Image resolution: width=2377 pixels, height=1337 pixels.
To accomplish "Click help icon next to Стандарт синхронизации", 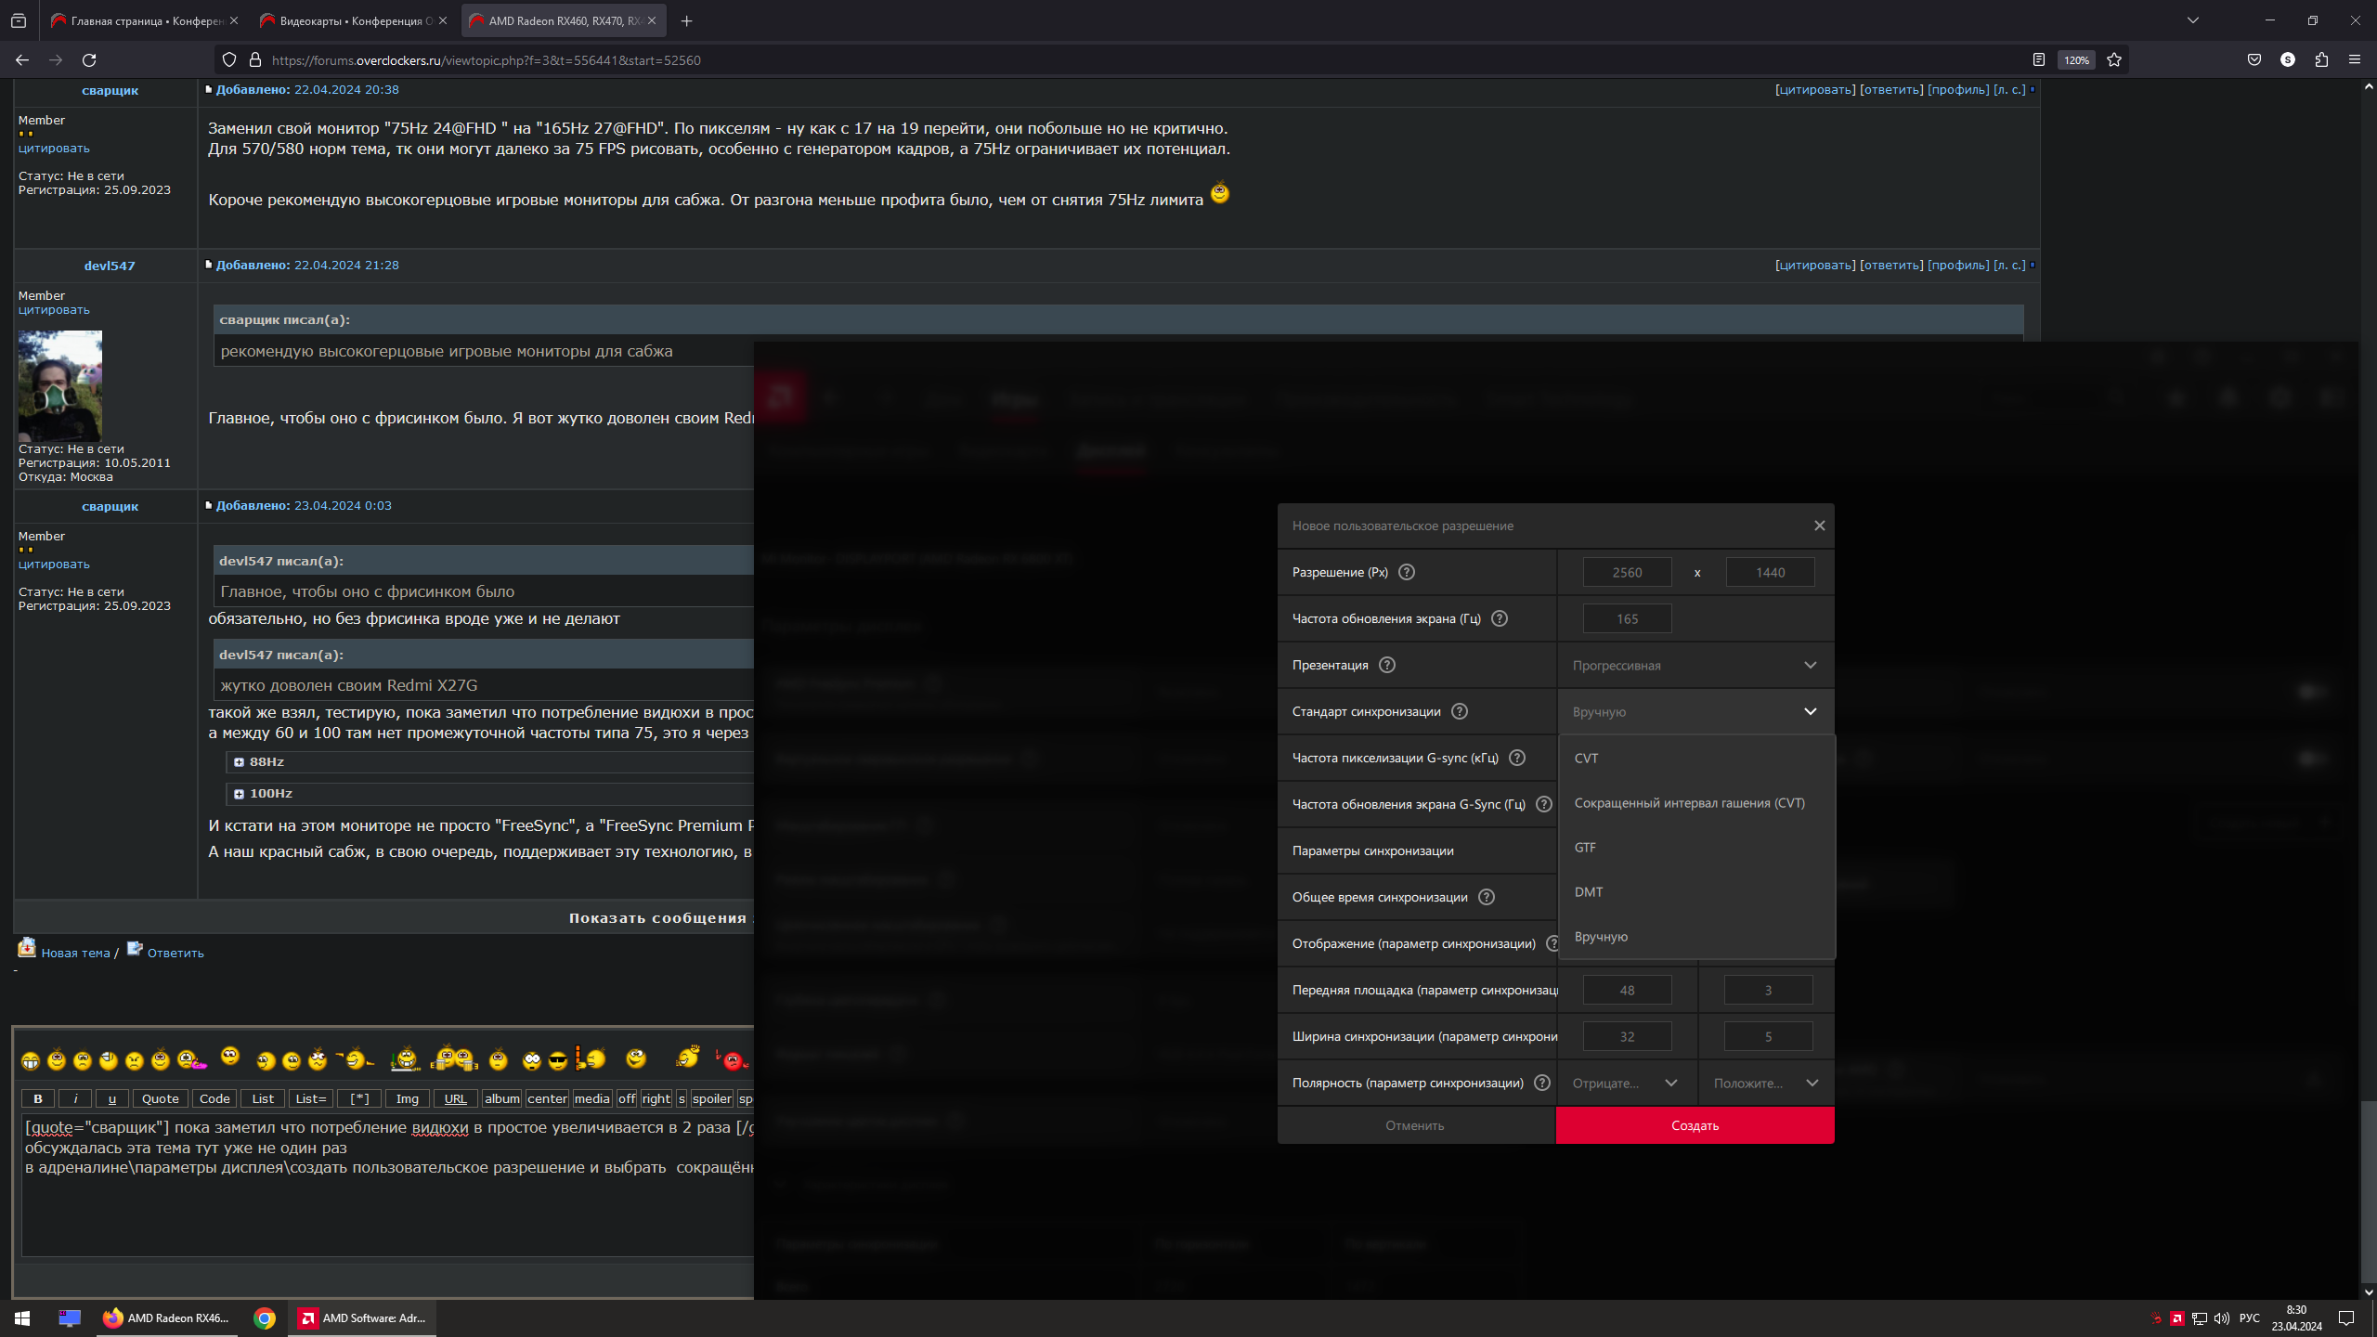I will (x=1460, y=711).
